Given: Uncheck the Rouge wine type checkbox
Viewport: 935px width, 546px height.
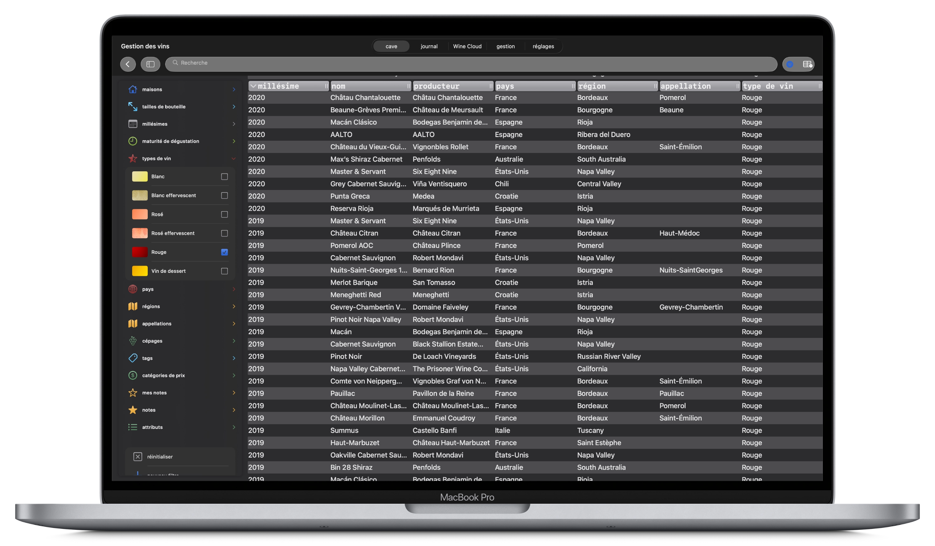Looking at the screenshot, I should click(224, 252).
